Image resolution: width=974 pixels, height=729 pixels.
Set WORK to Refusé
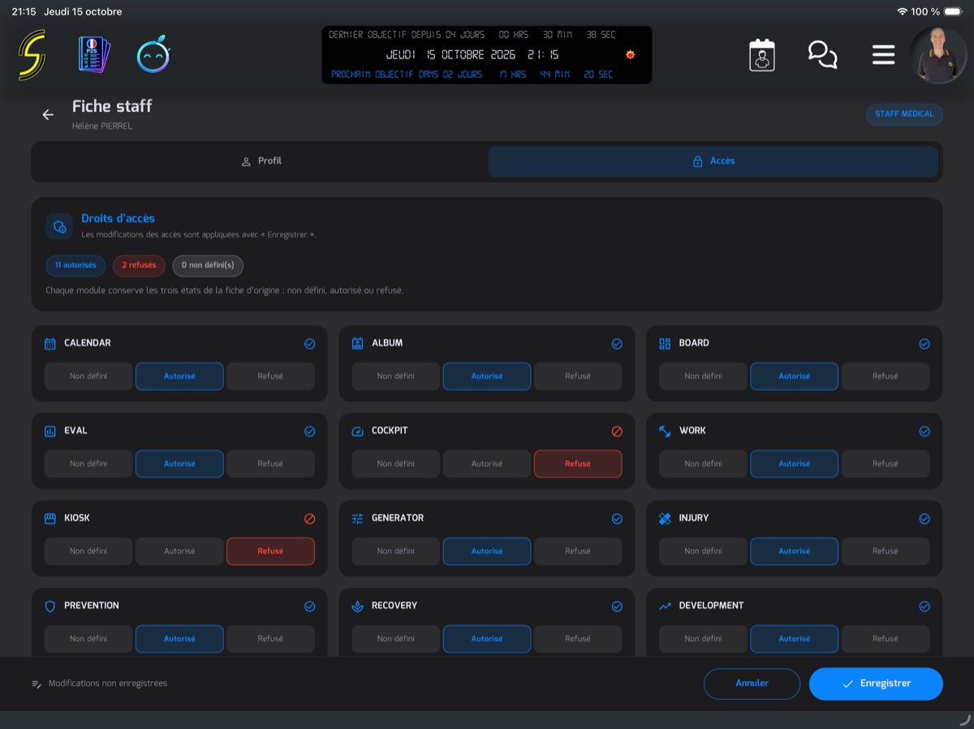pos(886,464)
